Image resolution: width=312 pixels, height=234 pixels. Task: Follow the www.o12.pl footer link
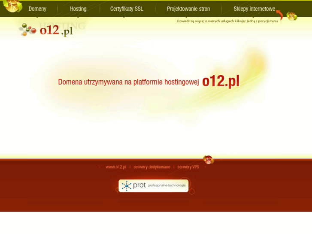click(x=116, y=167)
